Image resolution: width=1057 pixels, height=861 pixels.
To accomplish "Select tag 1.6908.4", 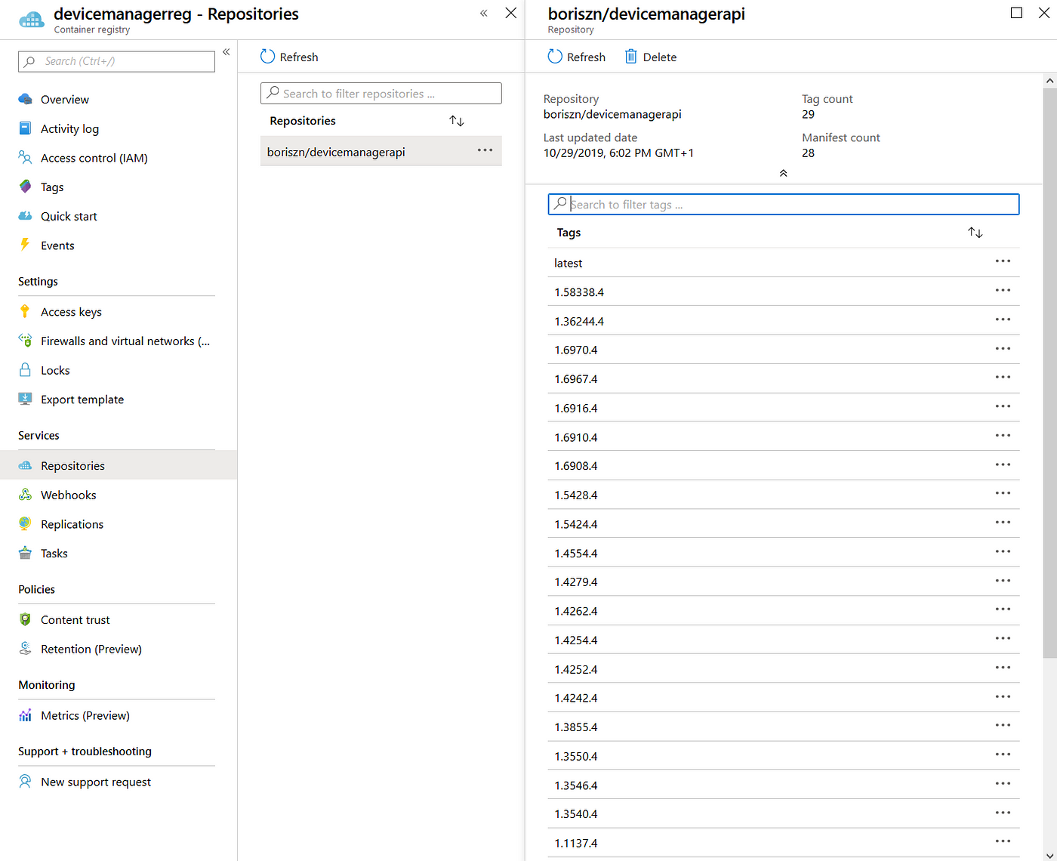I will [784, 466].
